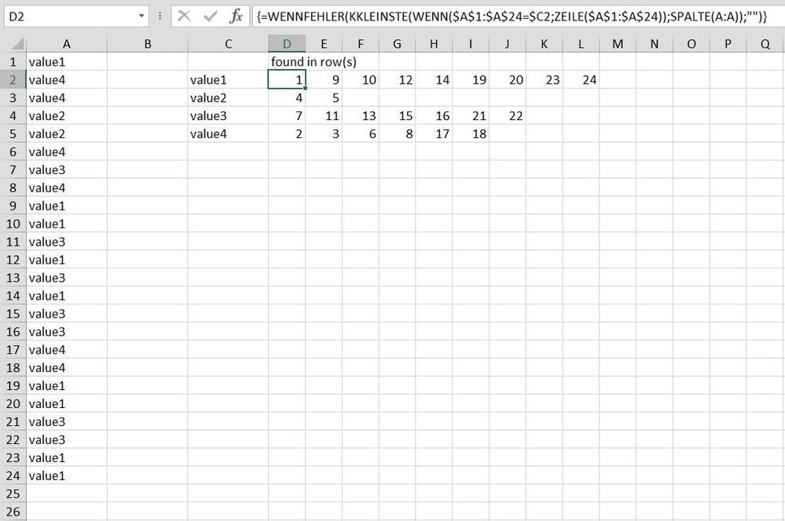Click cell E4 showing 11
Image resolution: width=785 pixels, height=521 pixels.
pyautogui.click(x=324, y=116)
